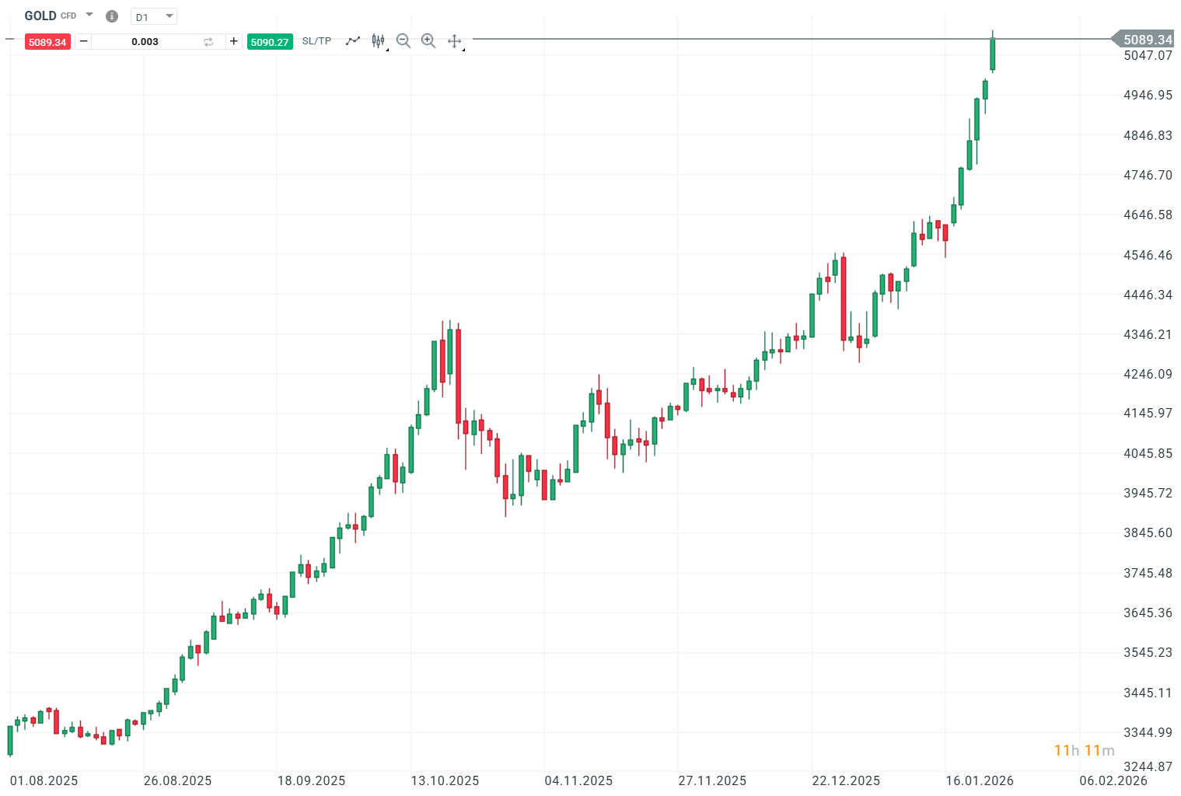Screen dimensions: 1181x796
Task: Decrease trade volume with minus button
Action: [84, 41]
